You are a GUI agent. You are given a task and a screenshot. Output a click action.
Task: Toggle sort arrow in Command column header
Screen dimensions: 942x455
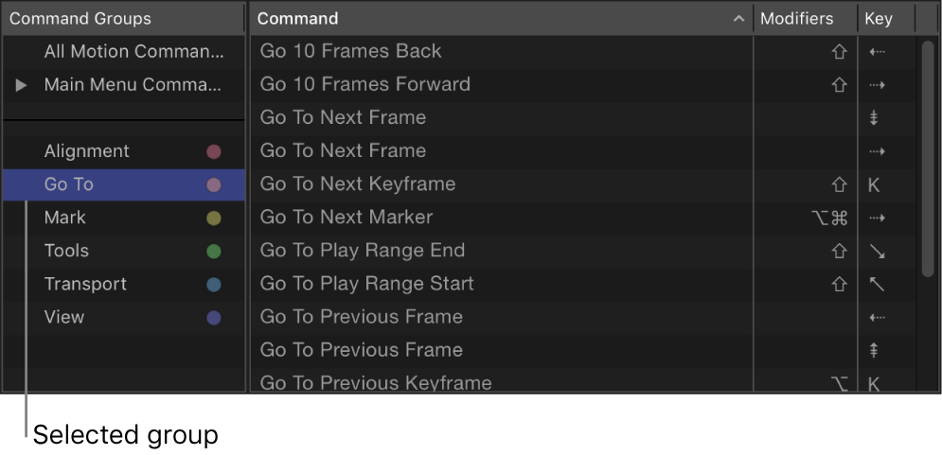tap(738, 19)
